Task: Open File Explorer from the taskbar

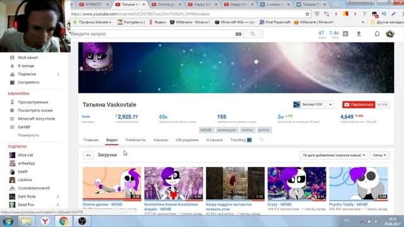Action: 27,221
